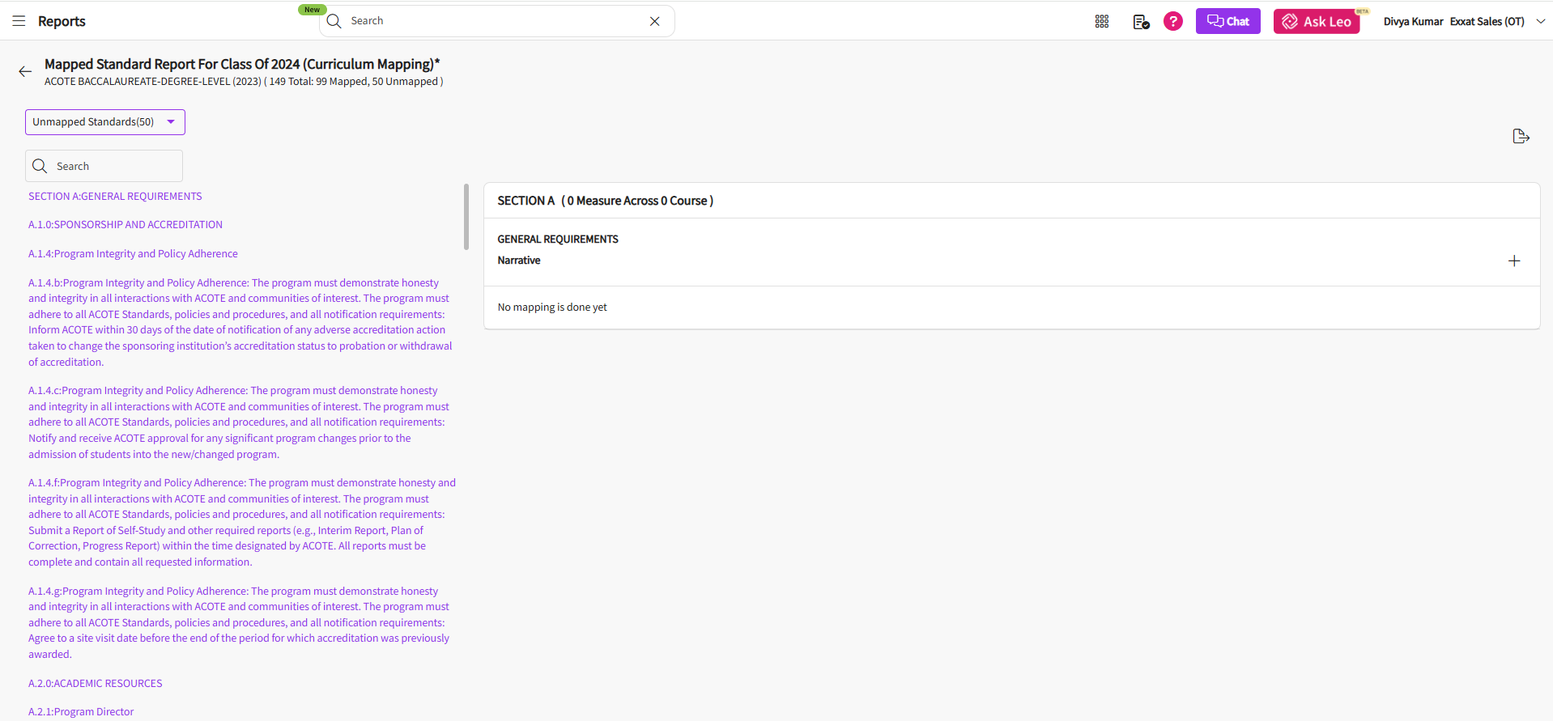
Task: Select SECTION A:GENERAL REQUIREMENTS link
Action: tap(115, 197)
